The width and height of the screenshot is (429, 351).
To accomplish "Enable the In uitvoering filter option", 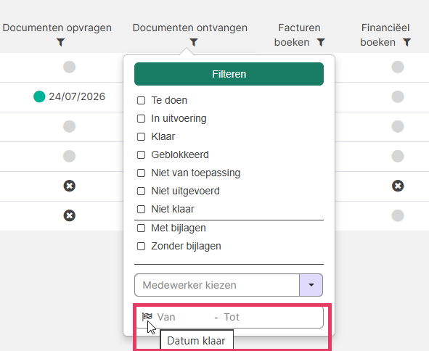I will coord(141,119).
